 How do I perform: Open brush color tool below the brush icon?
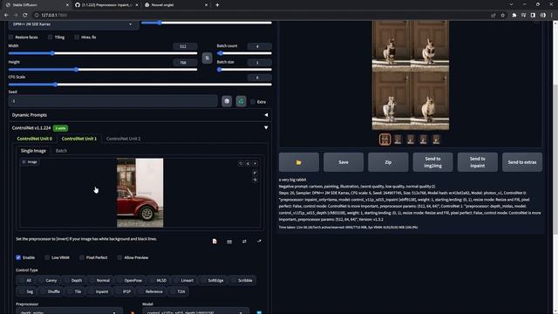click(255, 181)
